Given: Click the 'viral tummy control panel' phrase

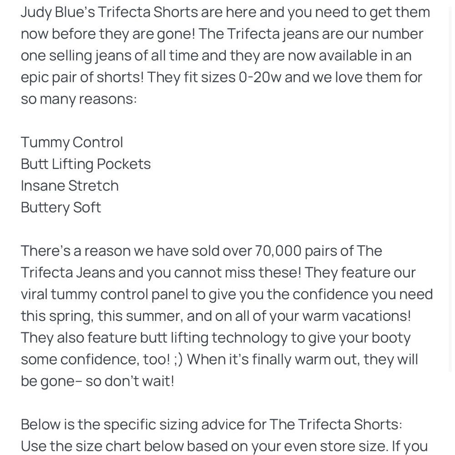Looking at the screenshot, I should 105,294.
